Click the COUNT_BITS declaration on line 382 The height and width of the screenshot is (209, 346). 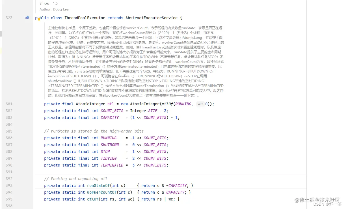tap(112, 111)
